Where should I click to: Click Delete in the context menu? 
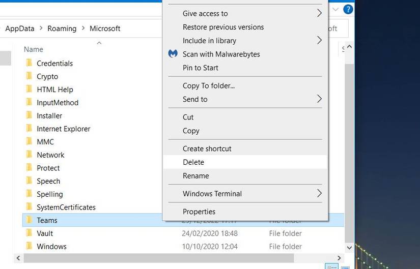coord(245,162)
